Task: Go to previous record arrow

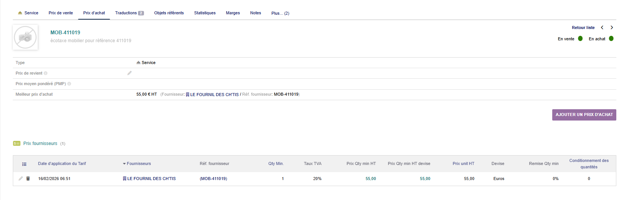Action: [602, 27]
